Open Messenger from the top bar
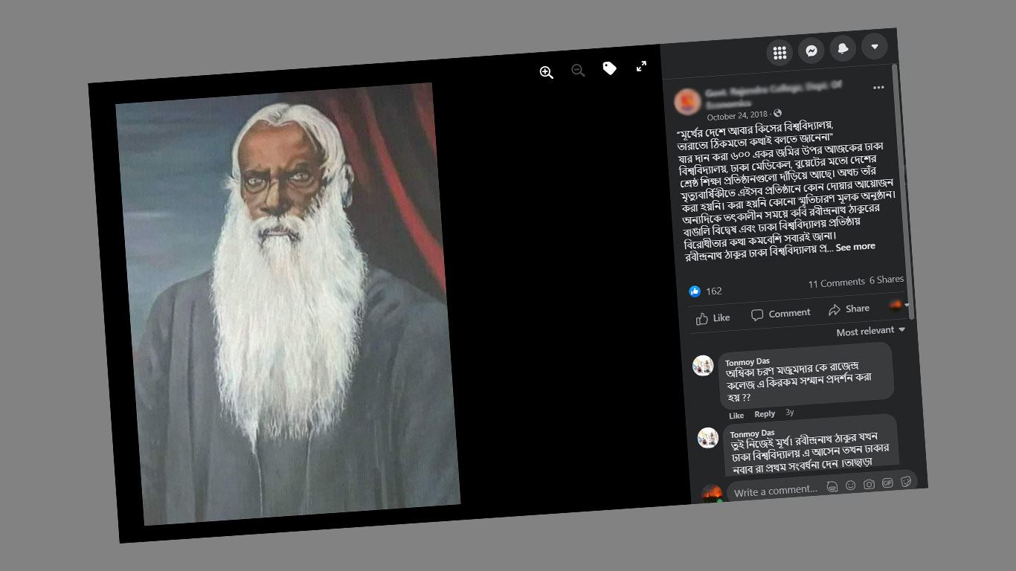Viewport: 1016px width, 571px height. 811,51
